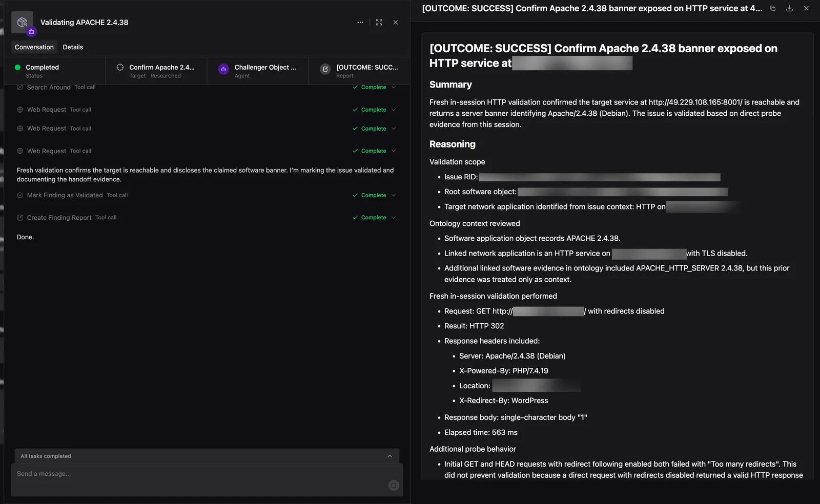Click the Create Finding Report tool icon
The width and height of the screenshot is (820, 504).
pos(20,218)
